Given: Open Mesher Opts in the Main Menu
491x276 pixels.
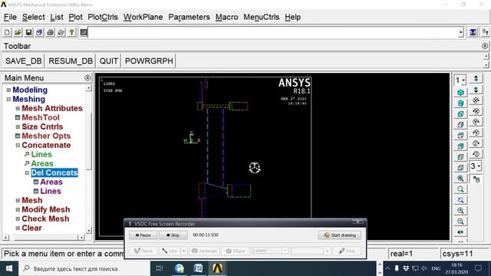Looking at the screenshot, I should coord(46,136).
